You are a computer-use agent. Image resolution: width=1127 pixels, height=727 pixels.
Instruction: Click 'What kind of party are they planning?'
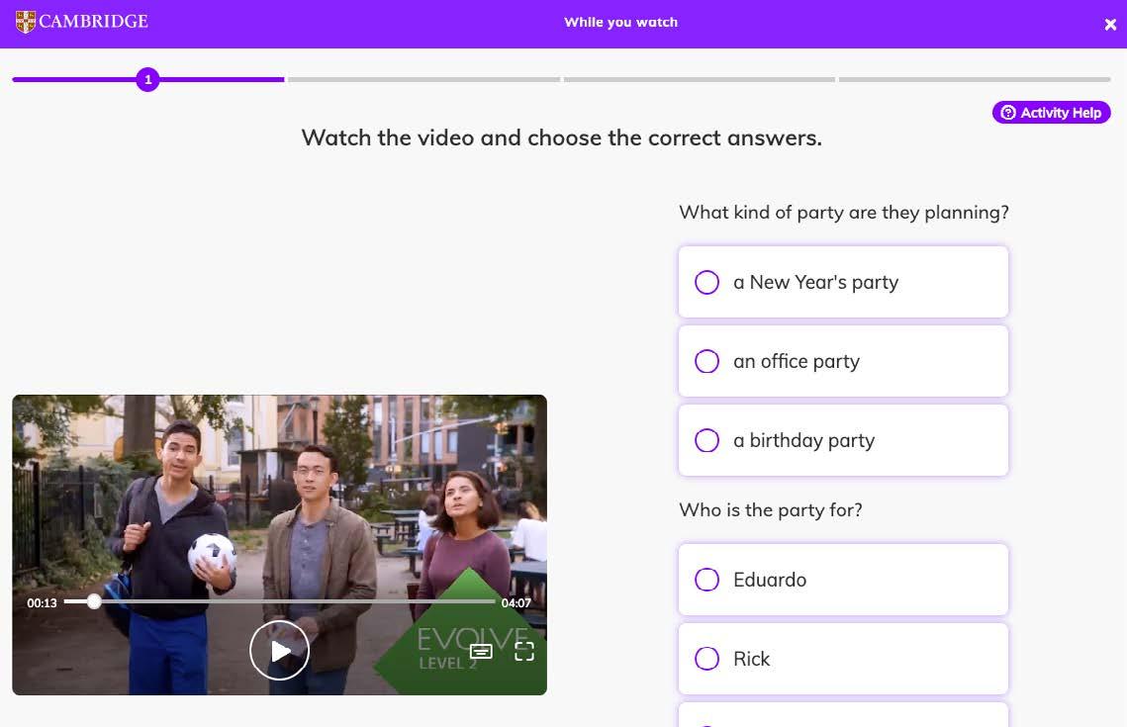pyautogui.click(x=844, y=213)
